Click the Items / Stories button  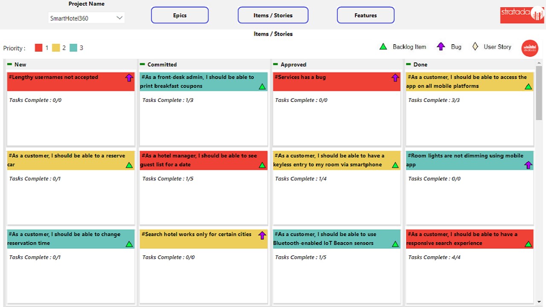click(x=273, y=15)
